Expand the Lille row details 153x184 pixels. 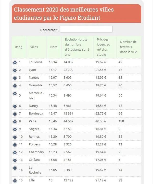point(15,180)
